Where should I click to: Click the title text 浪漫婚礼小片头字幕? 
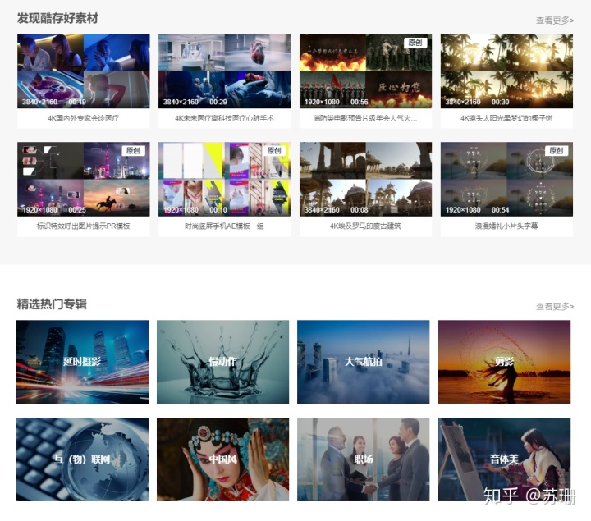[506, 226]
